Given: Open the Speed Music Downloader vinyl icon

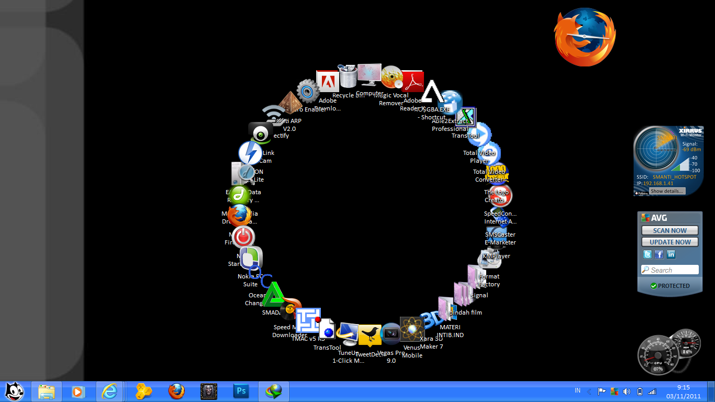Looking at the screenshot, I should coord(289,310).
